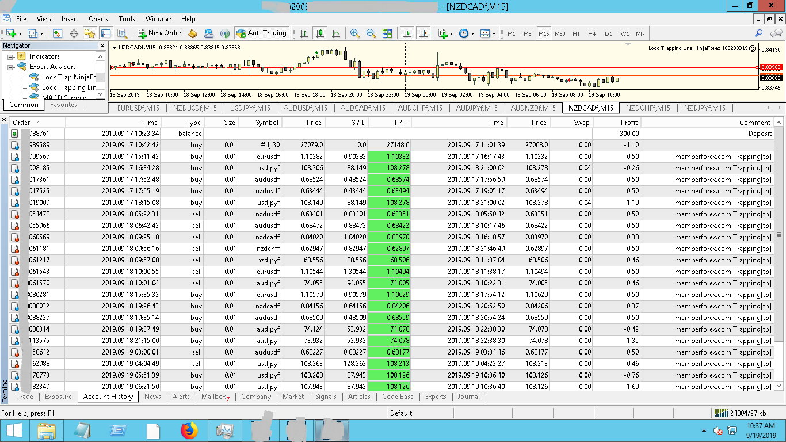Switch chart to candlesticks style
Image resolution: width=786 pixels, height=442 pixels.
pos(319,33)
